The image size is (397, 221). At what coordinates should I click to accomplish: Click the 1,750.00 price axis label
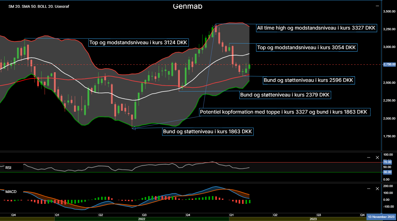tap(389, 136)
